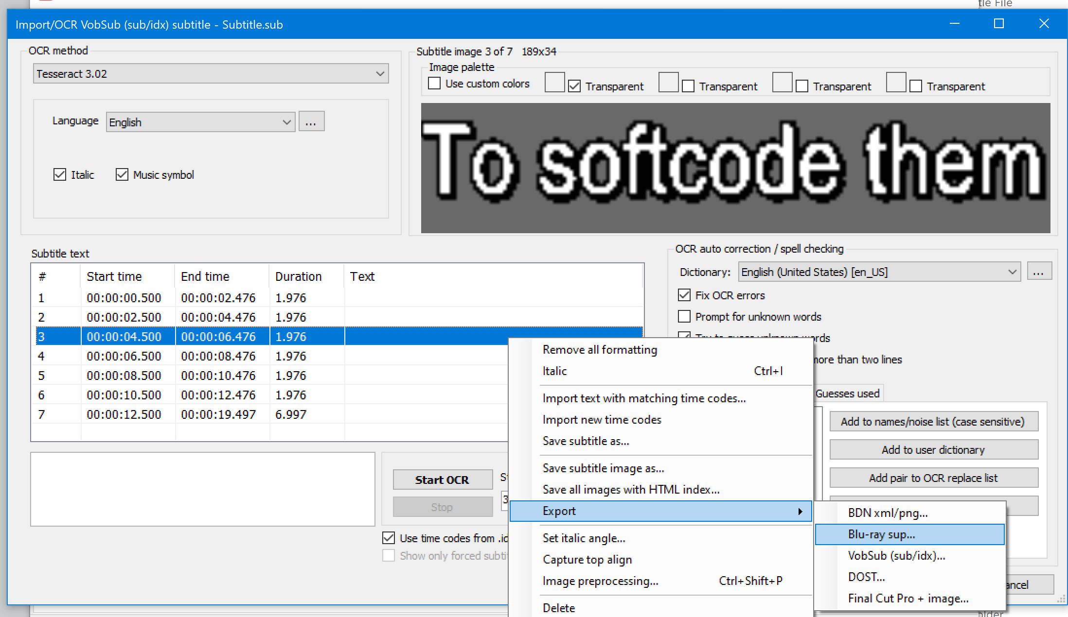Click Save subtitle image as menu item
The height and width of the screenshot is (617, 1068).
(x=603, y=468)
